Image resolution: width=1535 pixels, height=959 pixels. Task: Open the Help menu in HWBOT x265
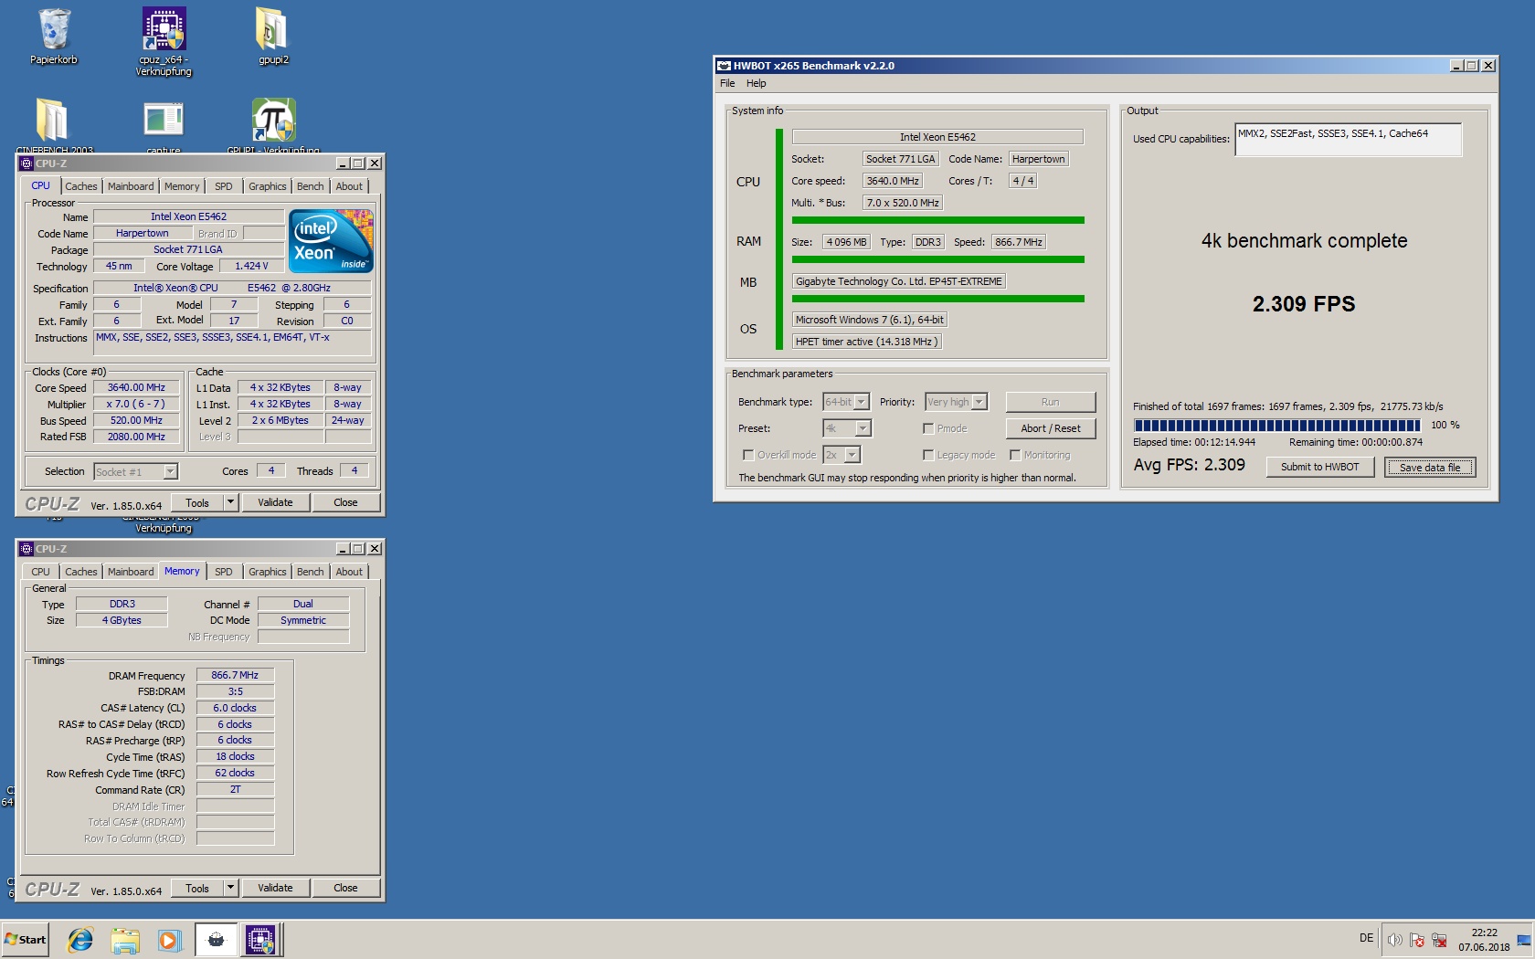click(756, 83)
